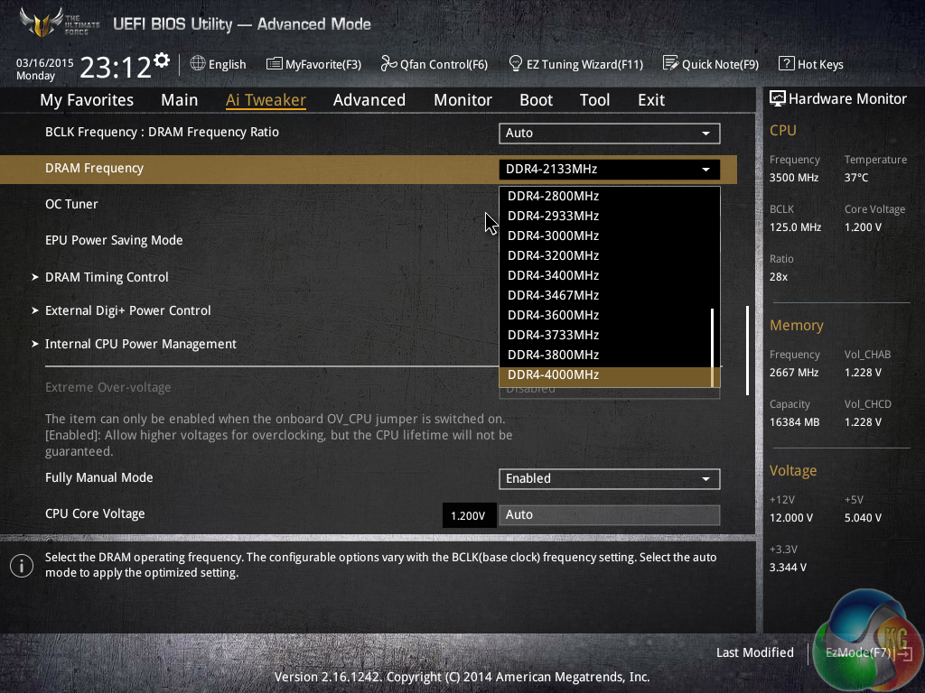Viewport: 925px width, 693px height.
Task: Click the EZ Tuning Wizard bulb icon
Action: pyautogui.click(x=515, y=63)
